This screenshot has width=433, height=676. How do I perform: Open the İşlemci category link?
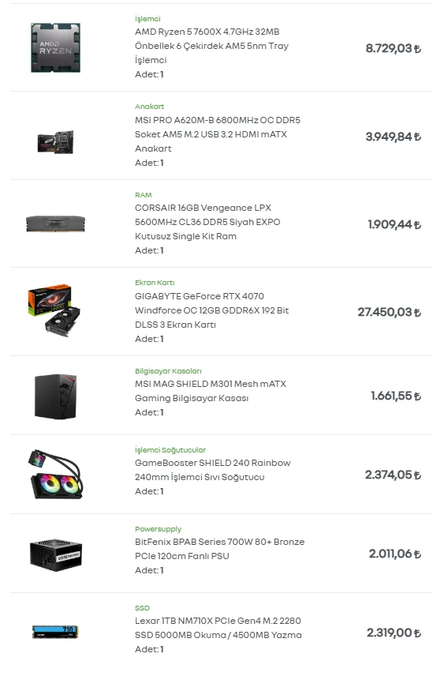[147, 18]
